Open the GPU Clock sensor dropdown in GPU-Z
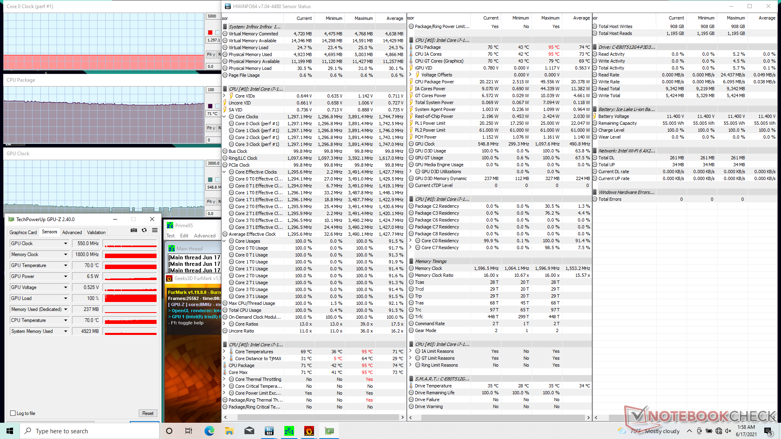Screen dimensions: 781x439 click(x=65, y=243)
